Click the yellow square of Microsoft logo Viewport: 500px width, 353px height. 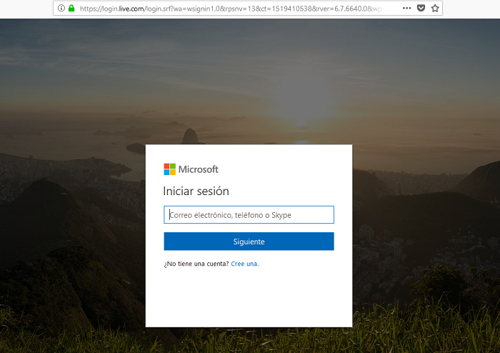tap(172, 172)
